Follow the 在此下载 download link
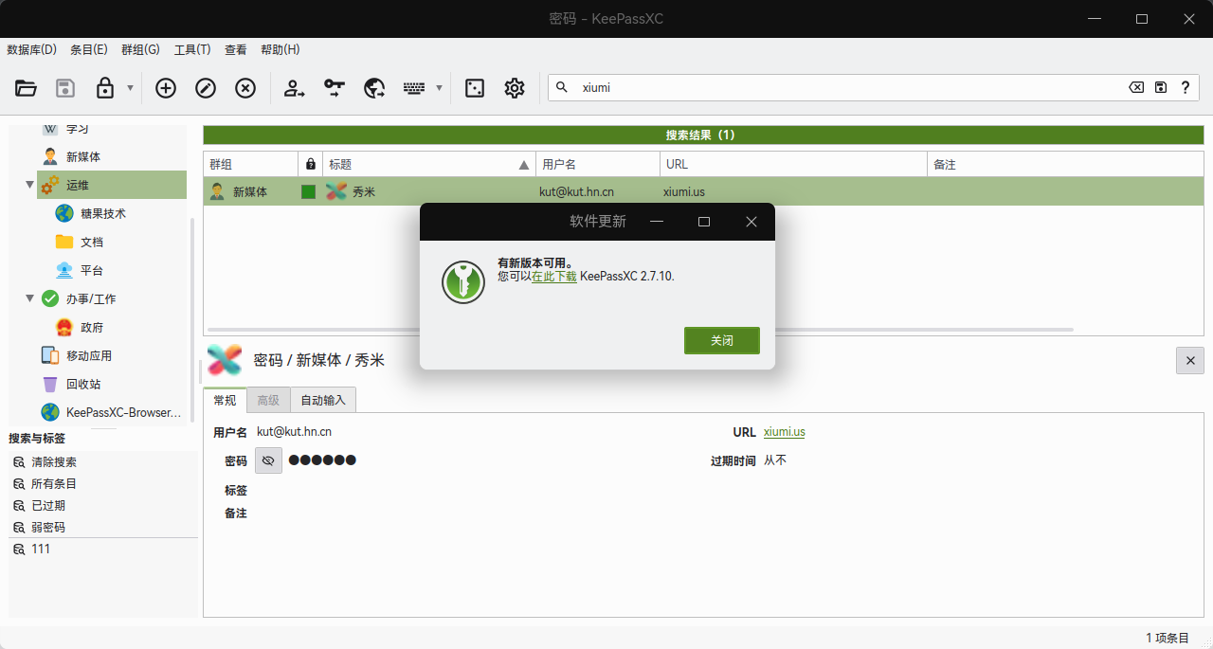 [554, 277]
